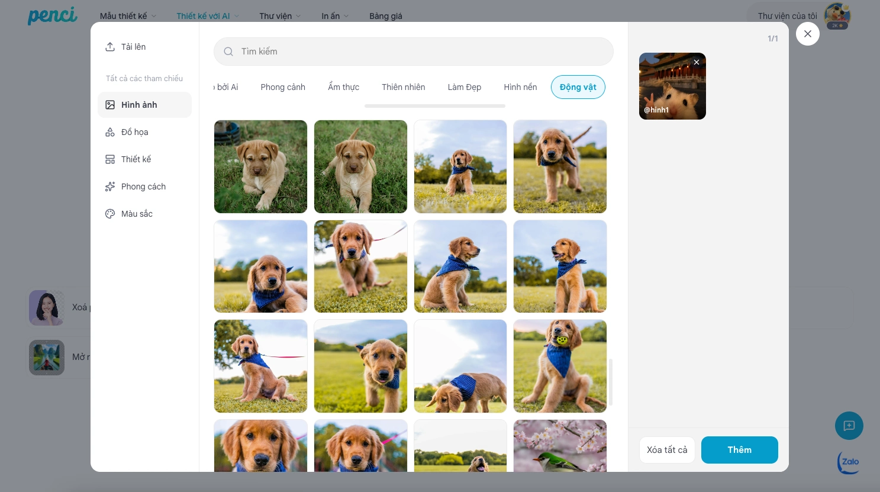
Task: Switch to the Phong cảnh tab
Action: point(283,87)
